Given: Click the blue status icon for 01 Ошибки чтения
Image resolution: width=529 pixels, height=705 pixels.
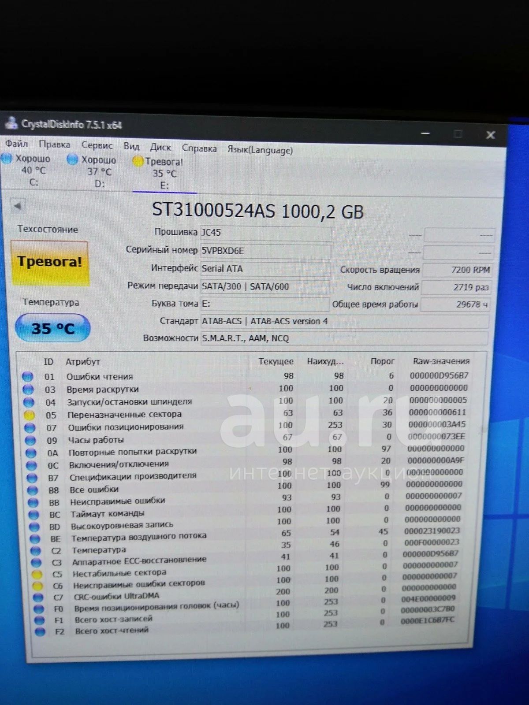Looking at the screenshot, I should 27,377.
